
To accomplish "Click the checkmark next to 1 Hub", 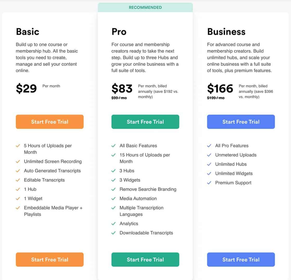I will [x=18, y=189].
